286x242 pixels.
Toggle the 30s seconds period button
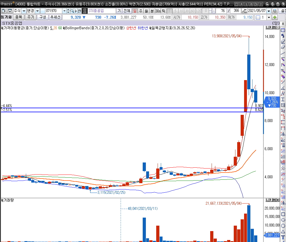tap(158, 11)
